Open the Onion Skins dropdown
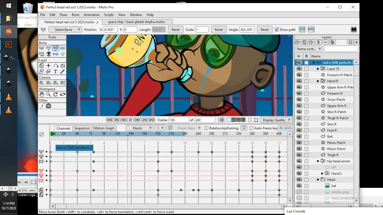This screenshot has height=215, width=383. (x=188, y=128)
